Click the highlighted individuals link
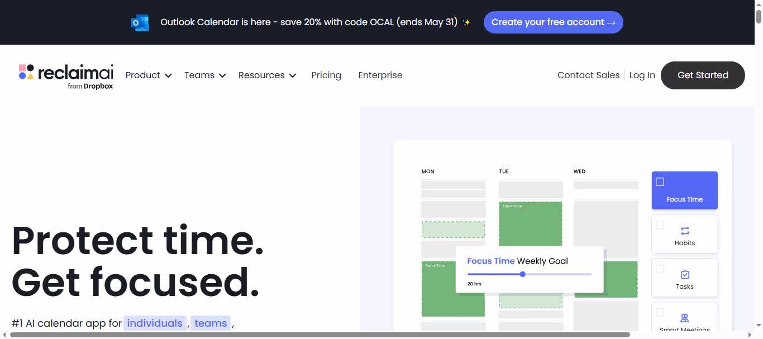Screen dimensions: 763x339 (155, 323)
